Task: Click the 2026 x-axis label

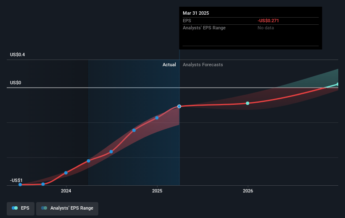Action: tap(248, 191)
